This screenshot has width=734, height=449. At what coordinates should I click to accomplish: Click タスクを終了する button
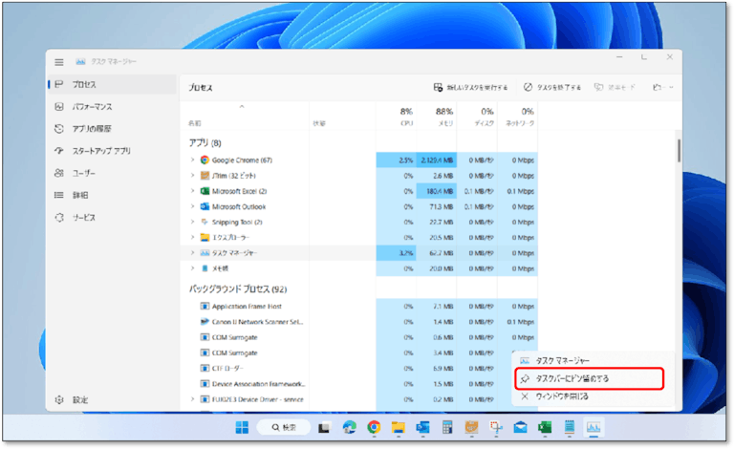tap(551, 88)
